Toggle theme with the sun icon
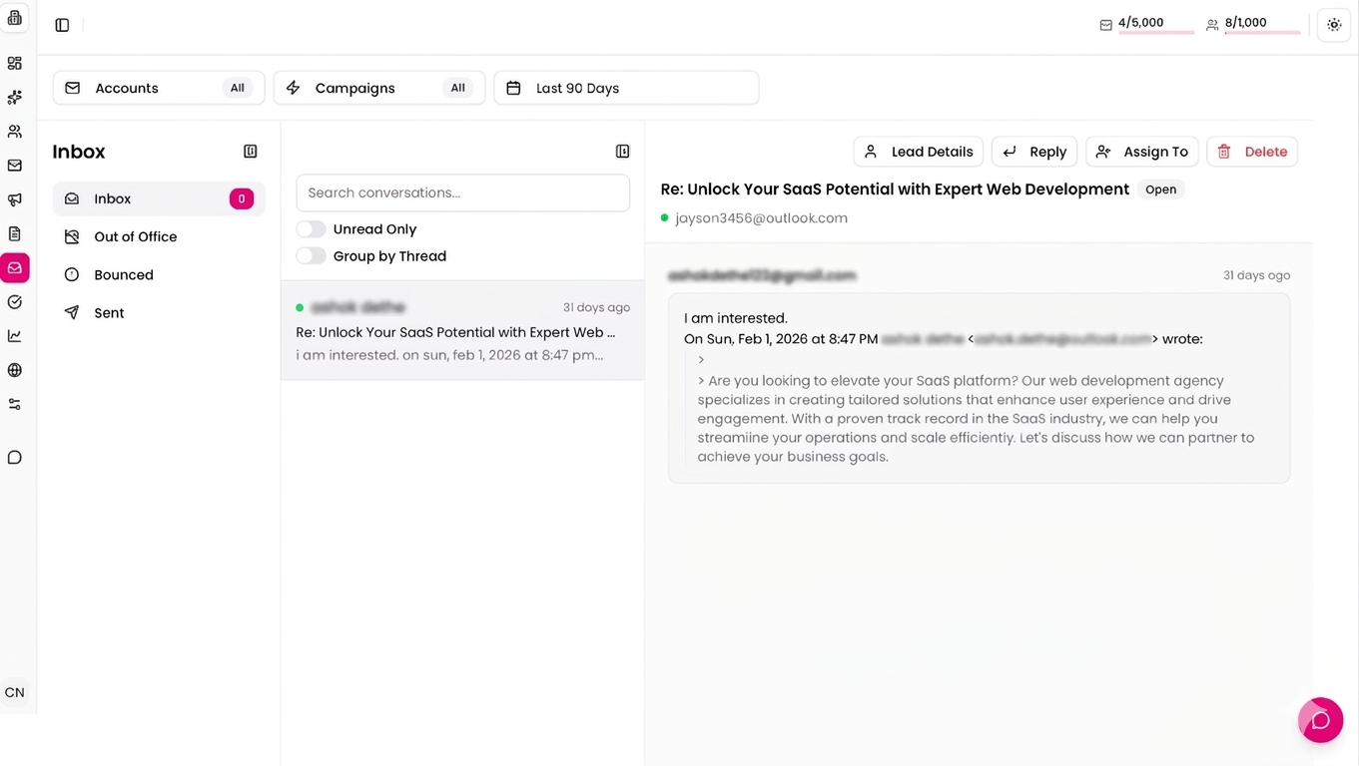1359x766 pixels. [1334, 24]
